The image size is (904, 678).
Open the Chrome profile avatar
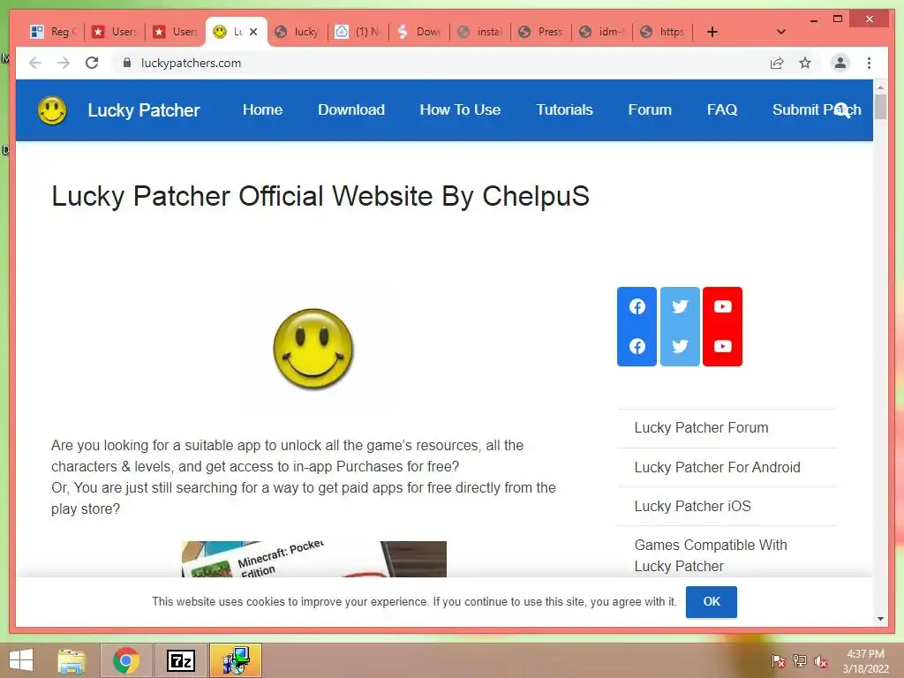tap(840, 63)
